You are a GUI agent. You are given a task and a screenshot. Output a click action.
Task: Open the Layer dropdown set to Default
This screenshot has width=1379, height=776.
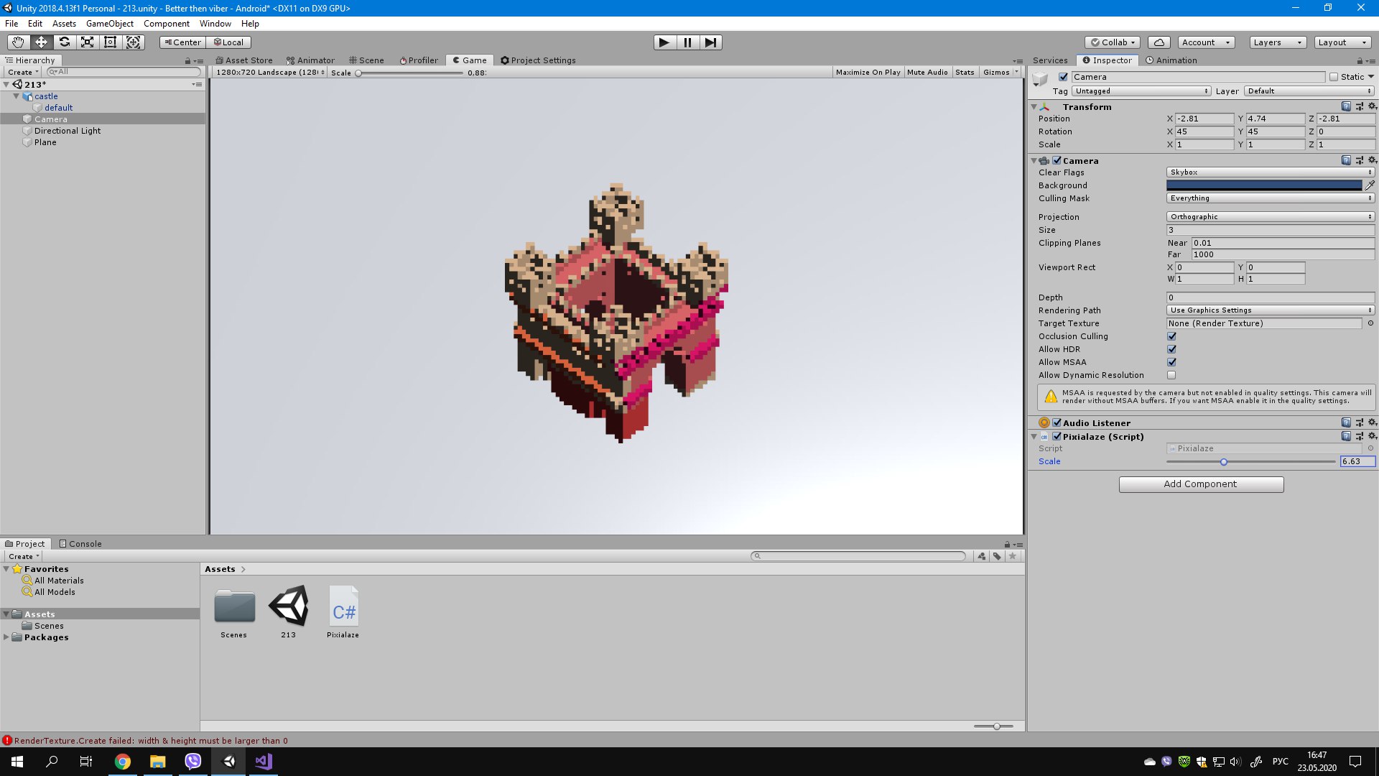click(1310, 91)
